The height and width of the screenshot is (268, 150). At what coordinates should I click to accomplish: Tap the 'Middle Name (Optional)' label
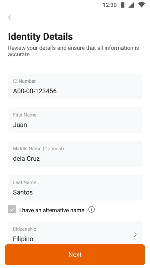pos(38,149)
